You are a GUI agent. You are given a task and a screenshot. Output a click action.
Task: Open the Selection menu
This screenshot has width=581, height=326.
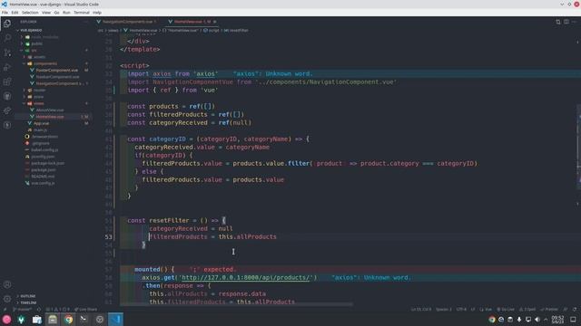coord(30,12)
